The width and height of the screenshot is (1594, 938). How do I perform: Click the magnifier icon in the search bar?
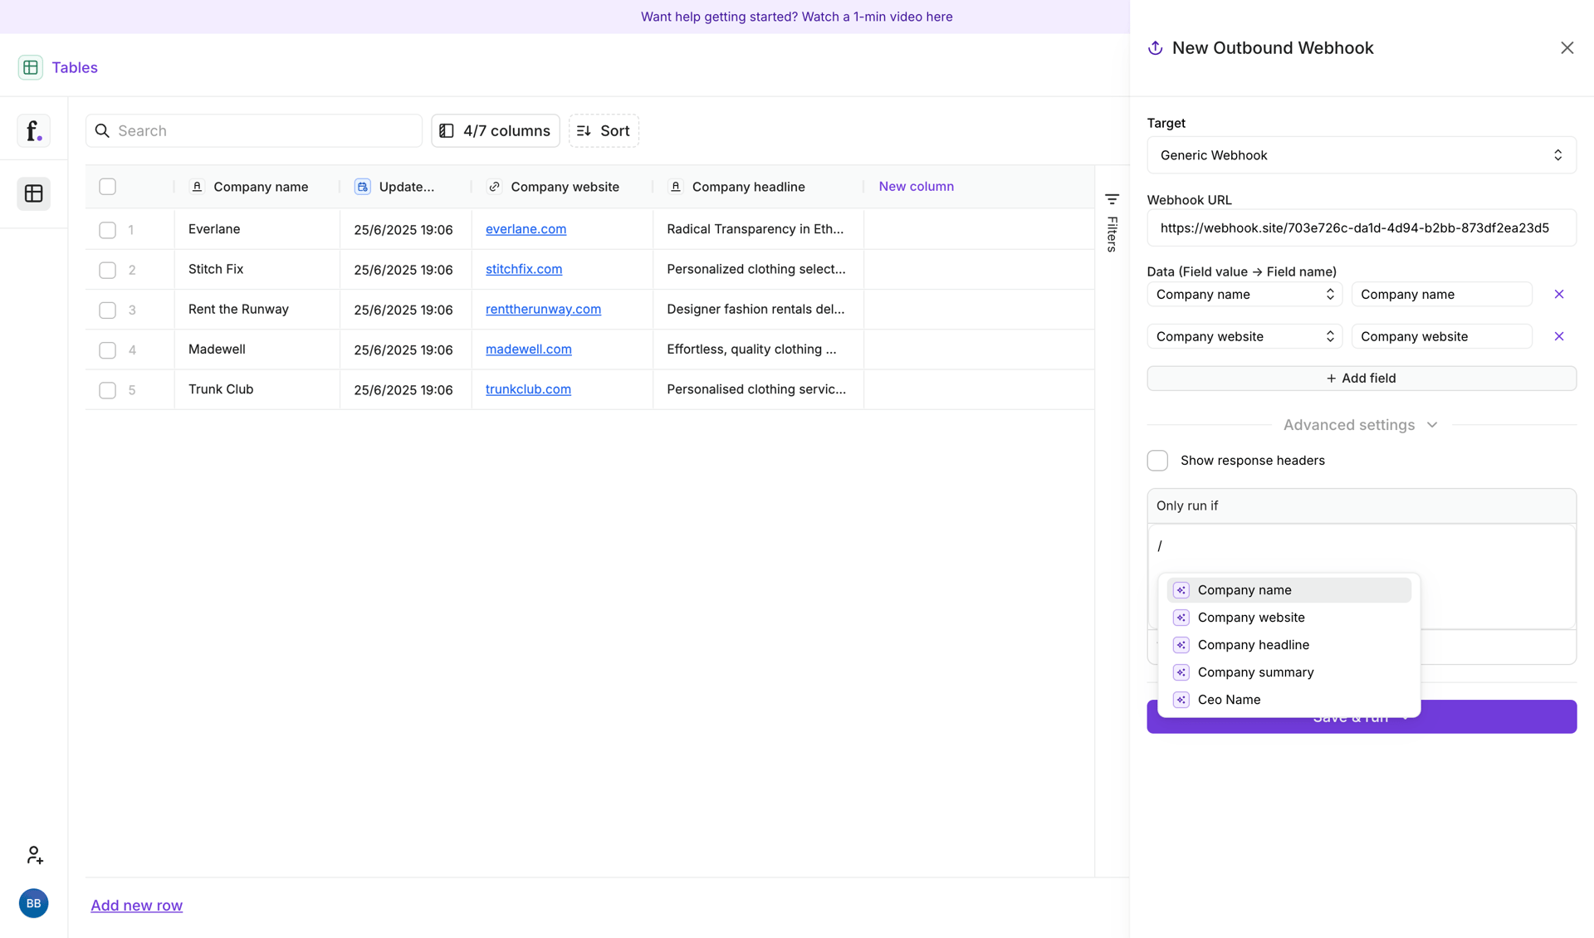click(x=103, y=130)
